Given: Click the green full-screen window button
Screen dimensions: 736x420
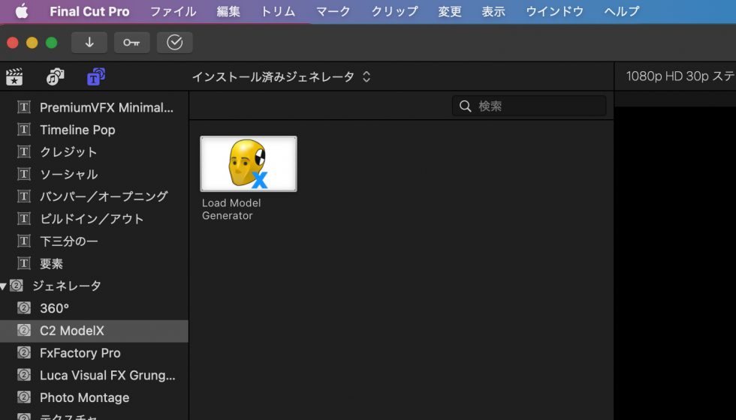Looking at the screenshot, I should pos(51,43).
